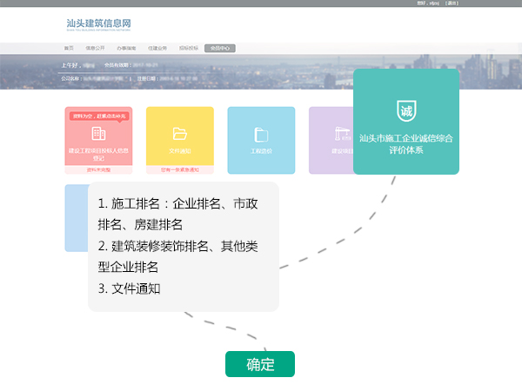Screen dimensions: 522x391
Task: Open the 住建业务 navigation item
Action: [x=157, y=48]
